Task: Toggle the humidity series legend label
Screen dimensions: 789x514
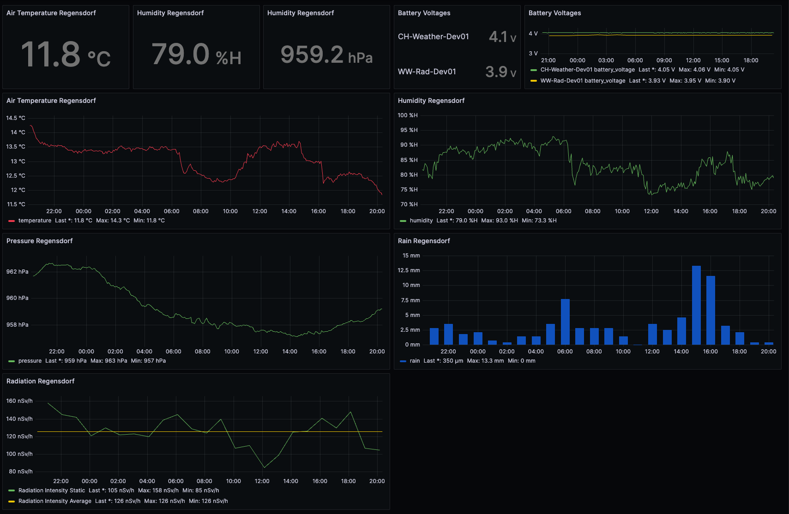Action: point(421,221)
